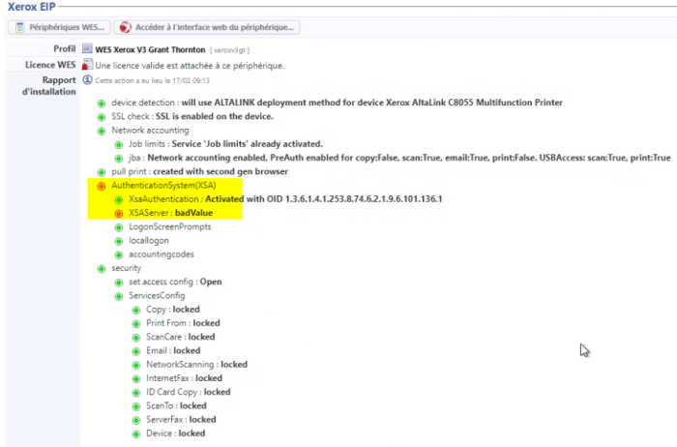Screen dimensions: 677x447
Task: Click the WES licence icon
Action: [87, 65]
